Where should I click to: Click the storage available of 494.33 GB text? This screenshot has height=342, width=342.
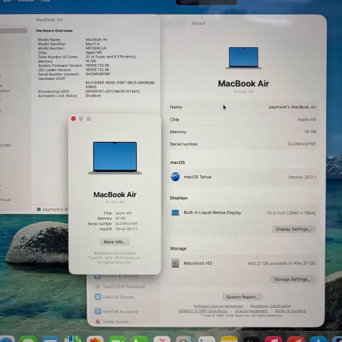click(x=281, y=263)
